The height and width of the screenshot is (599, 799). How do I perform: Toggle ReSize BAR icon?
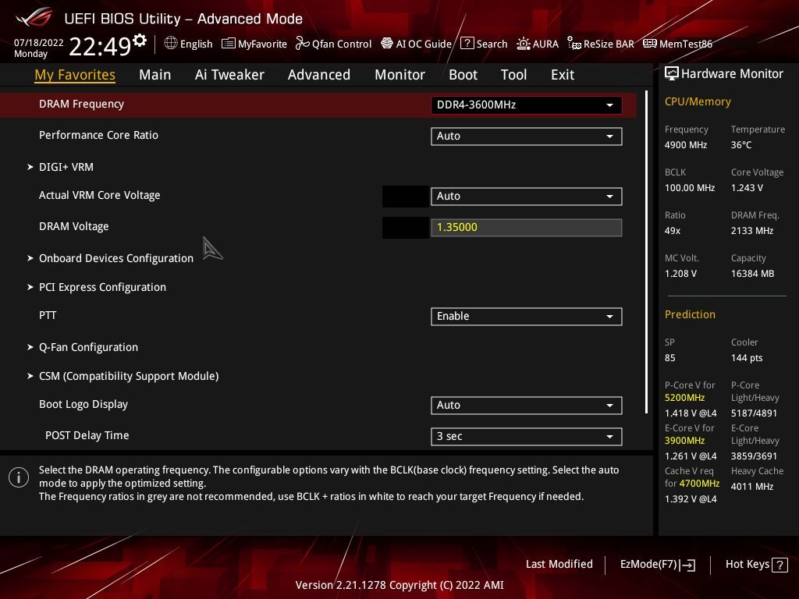(x=574, y=44)
